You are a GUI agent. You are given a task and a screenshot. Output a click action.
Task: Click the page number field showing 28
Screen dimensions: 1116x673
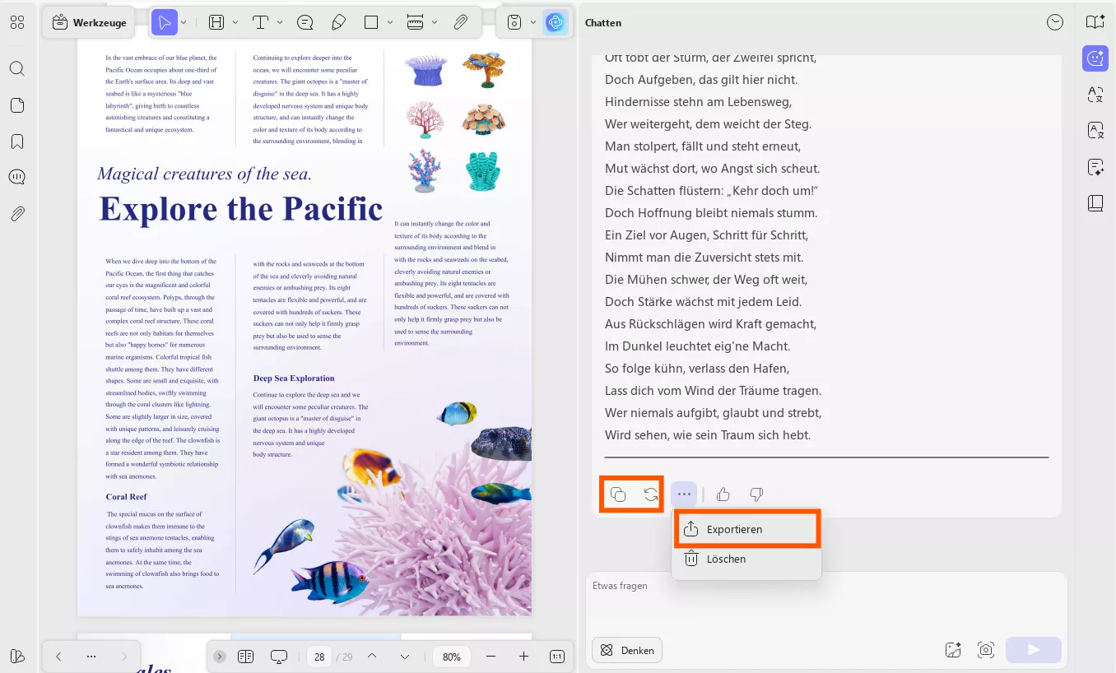tap(319, 657)
